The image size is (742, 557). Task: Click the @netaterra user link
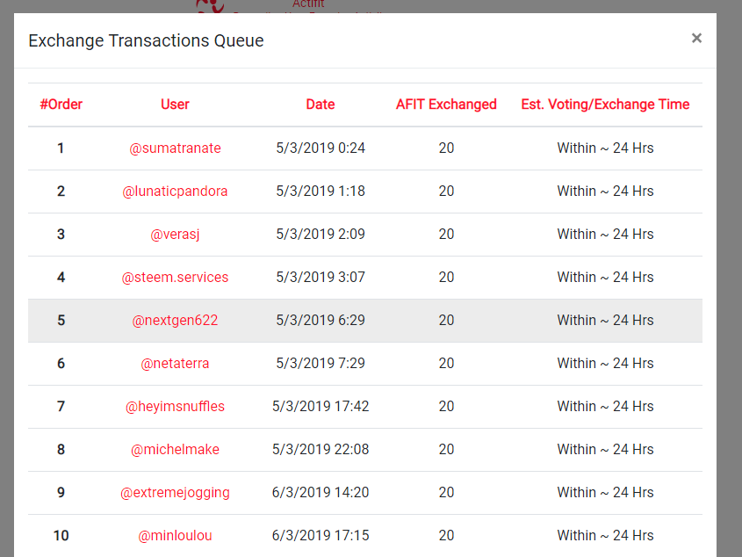click(175, 364)
